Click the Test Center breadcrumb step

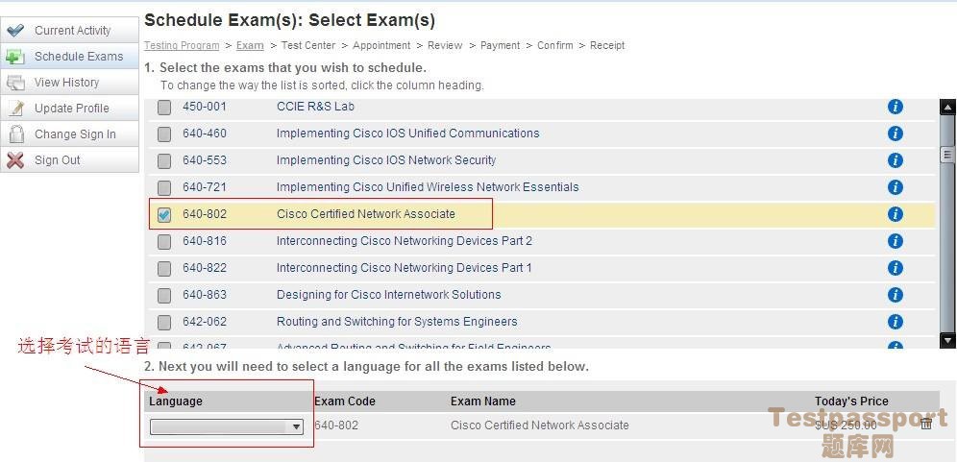pyautogui.click(x=308, y=45)
